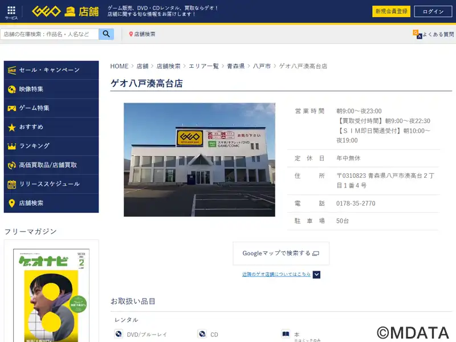Screen dimensions: 456x342
Task: Go to 店舗検索 breadcrumb
Action: pyautogui.click(x=168, y=66)
